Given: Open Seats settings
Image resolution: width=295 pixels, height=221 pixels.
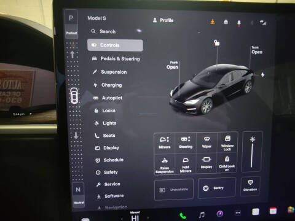Looking at the screenshot, I should coord(105,136).
